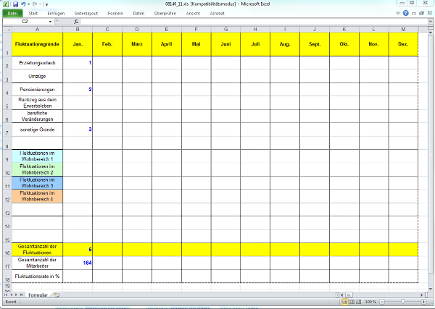This screenshot has width=435, height=309.
Task: Select column header D
Action: 136,29
